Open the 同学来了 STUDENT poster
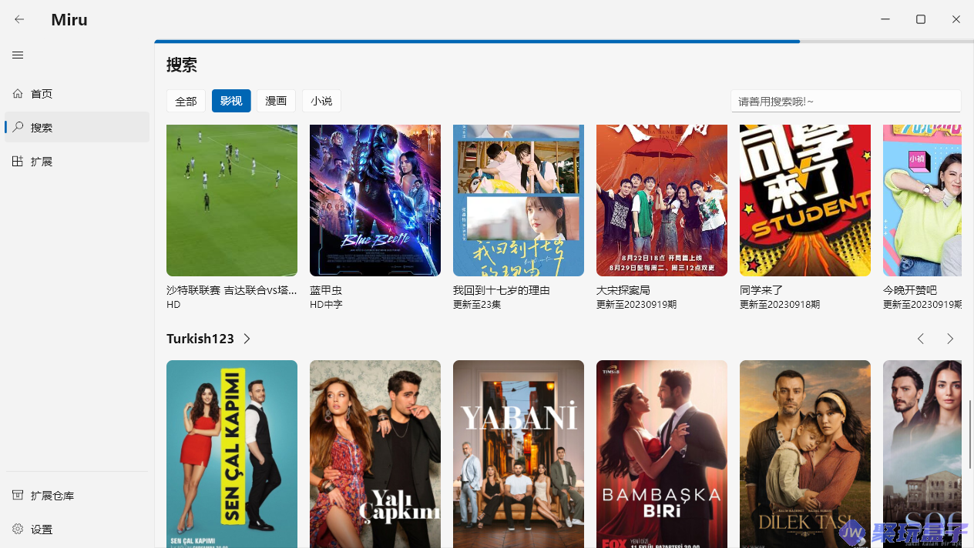 point(805,200)
